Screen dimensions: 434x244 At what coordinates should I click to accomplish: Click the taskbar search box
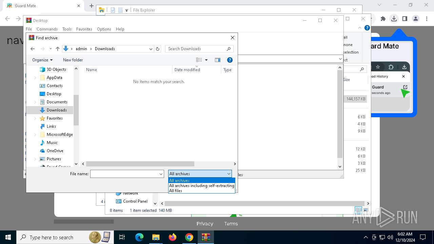click(64, 237)
